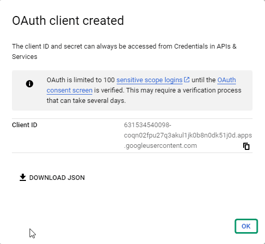This screenshot has height=244, width=265.
Task: Click the 'OAuth' link ending the first notice line
Action: pos(227,80)
